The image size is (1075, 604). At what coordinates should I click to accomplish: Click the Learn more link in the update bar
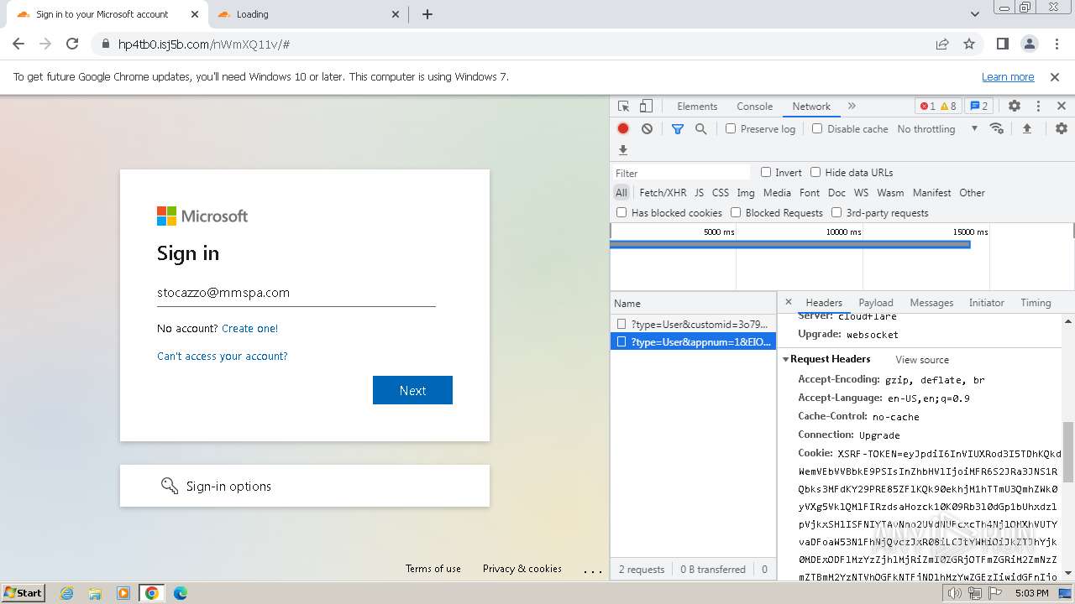[x=1008, y=76]
